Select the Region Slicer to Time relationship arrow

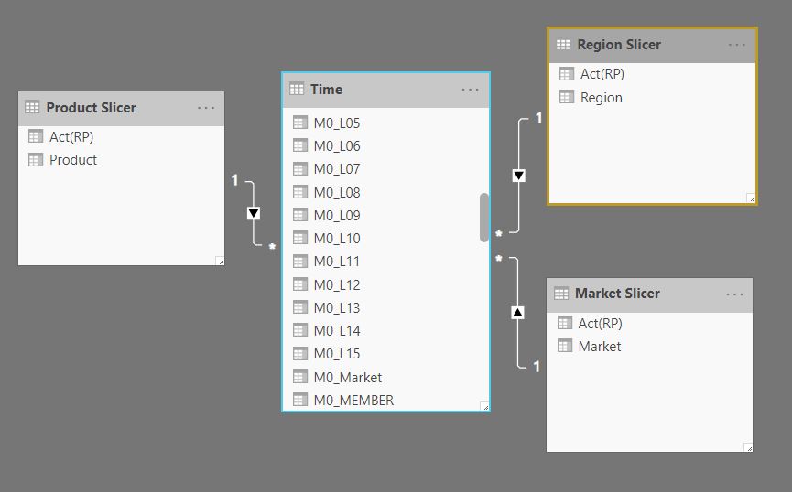519,176
